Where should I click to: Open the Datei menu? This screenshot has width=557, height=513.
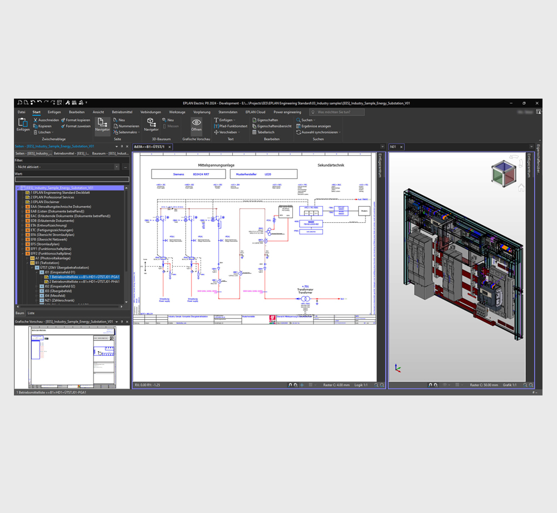click(x=22, y=112)
